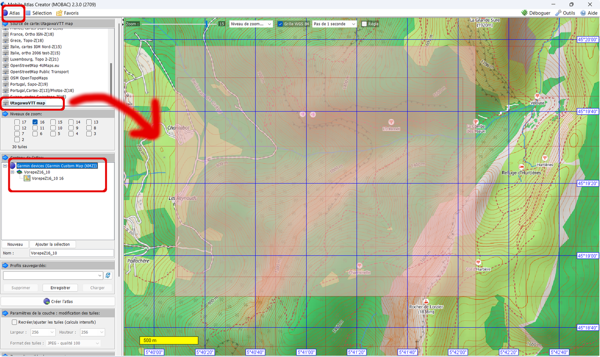
Task: Select Portugal, Sapo-Z(19) source
Action: pos(29,84)
